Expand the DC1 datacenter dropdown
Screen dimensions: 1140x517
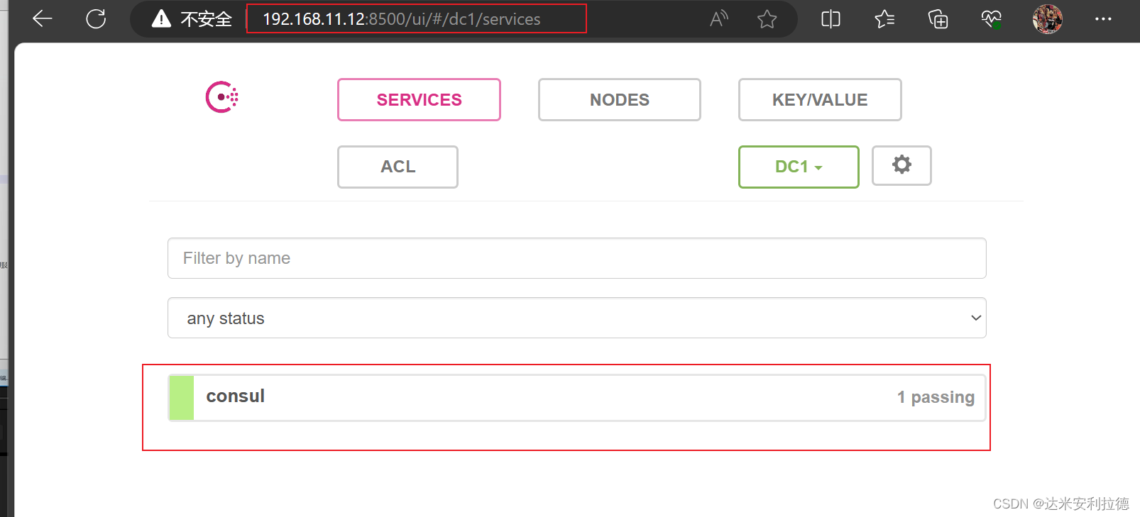(799, 167)
